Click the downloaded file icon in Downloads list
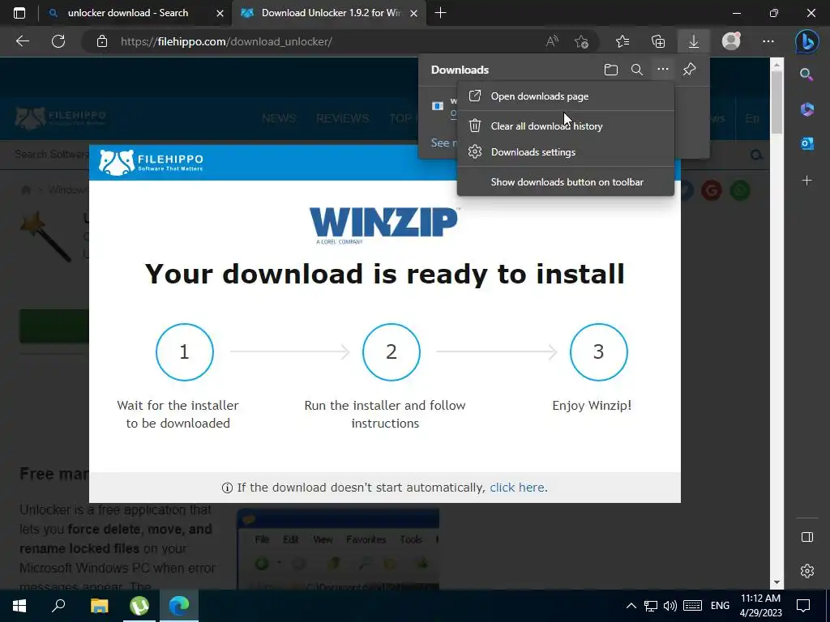 click(437, 106)
